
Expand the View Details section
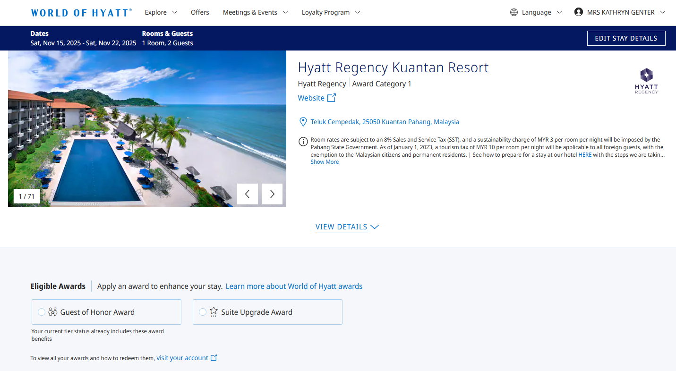click(x=347, y=227)
